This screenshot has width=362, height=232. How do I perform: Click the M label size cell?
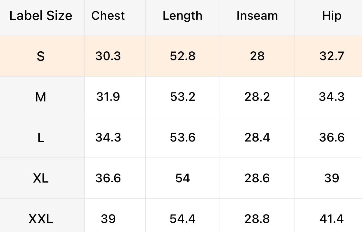pos(41,97)
